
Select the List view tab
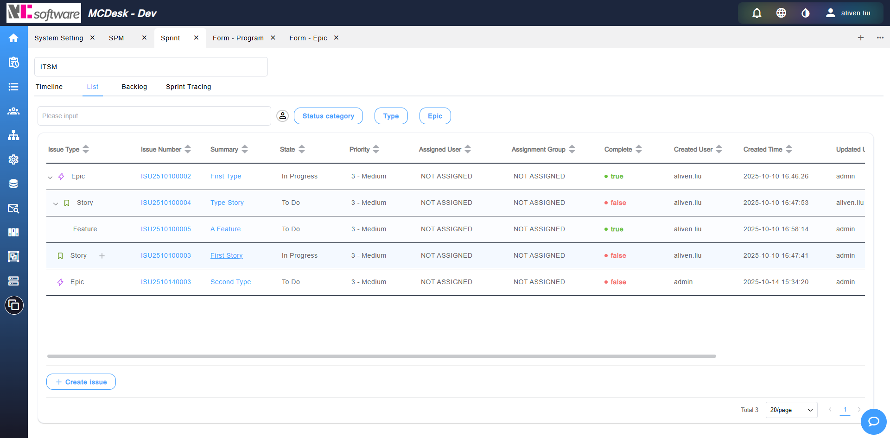[x=93, y=87]
